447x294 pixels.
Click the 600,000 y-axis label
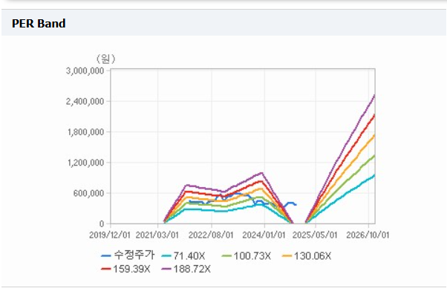pyautogui.click(x=88, y=193)
